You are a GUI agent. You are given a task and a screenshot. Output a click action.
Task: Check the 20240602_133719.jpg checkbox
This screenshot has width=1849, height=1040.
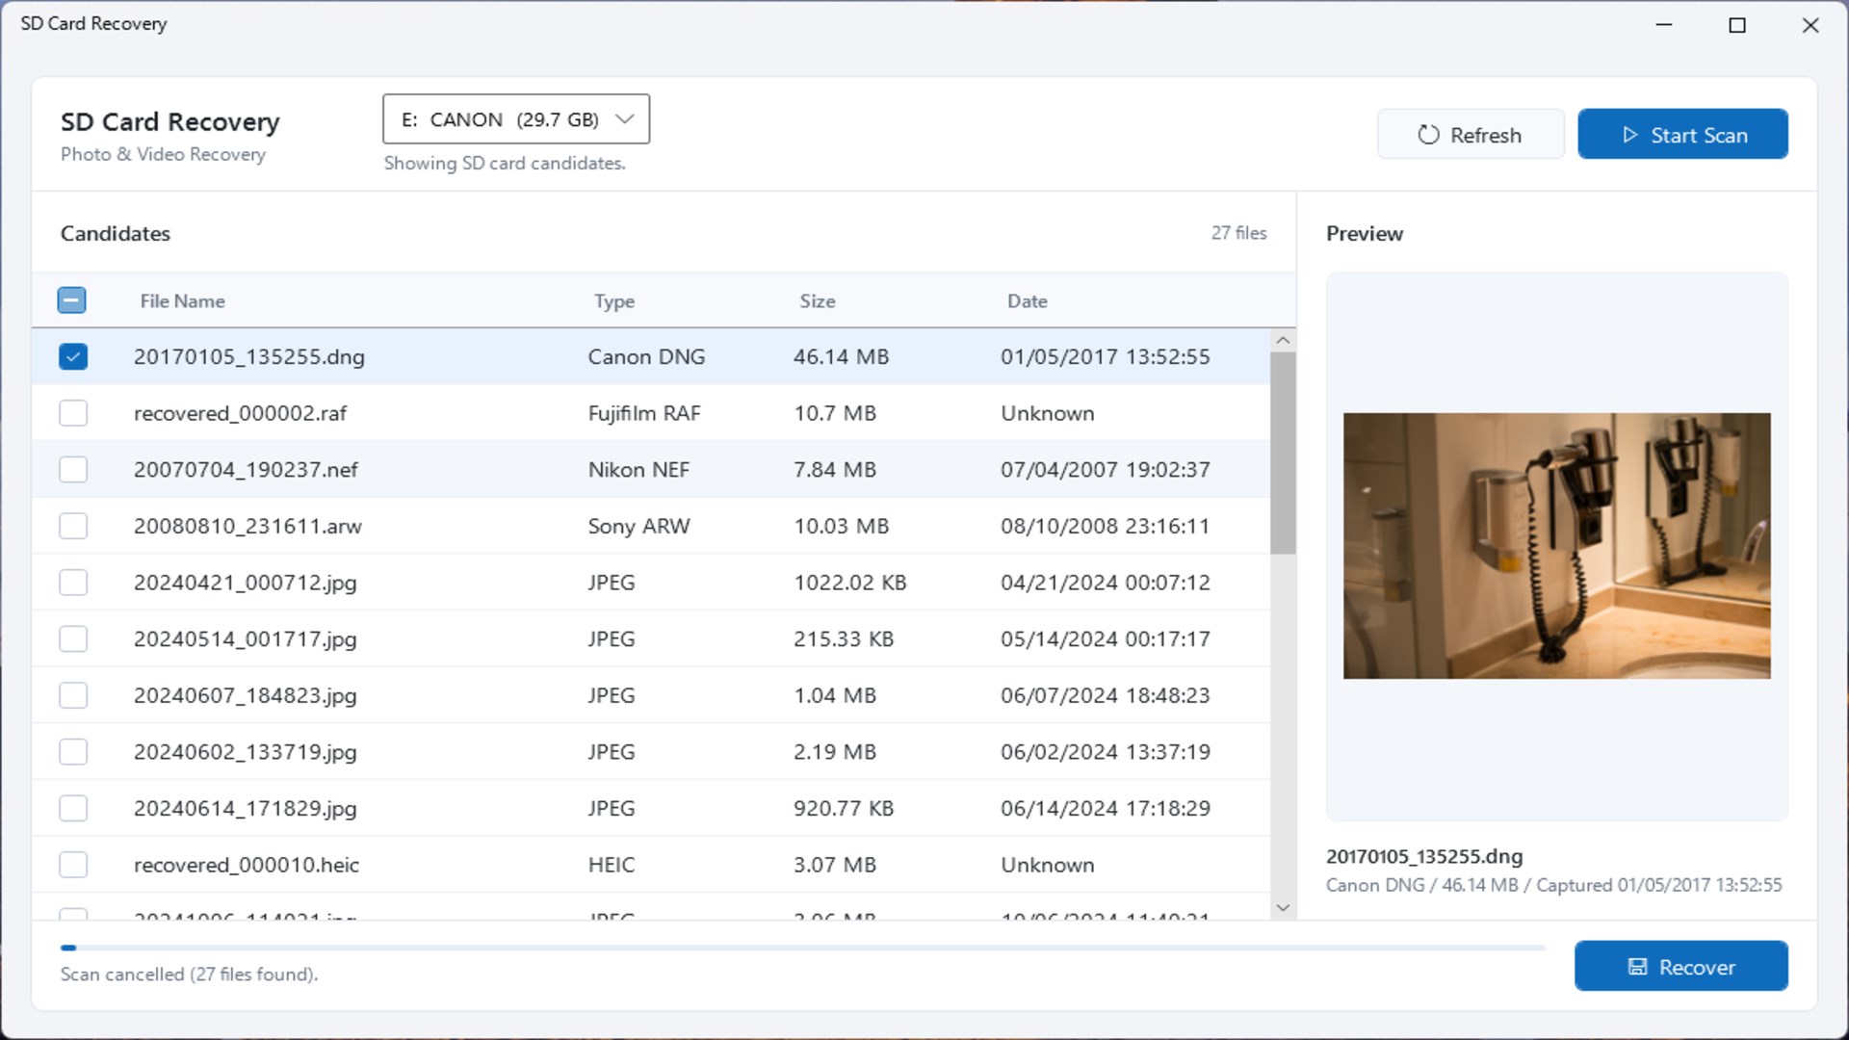click(x=73, y=751)
